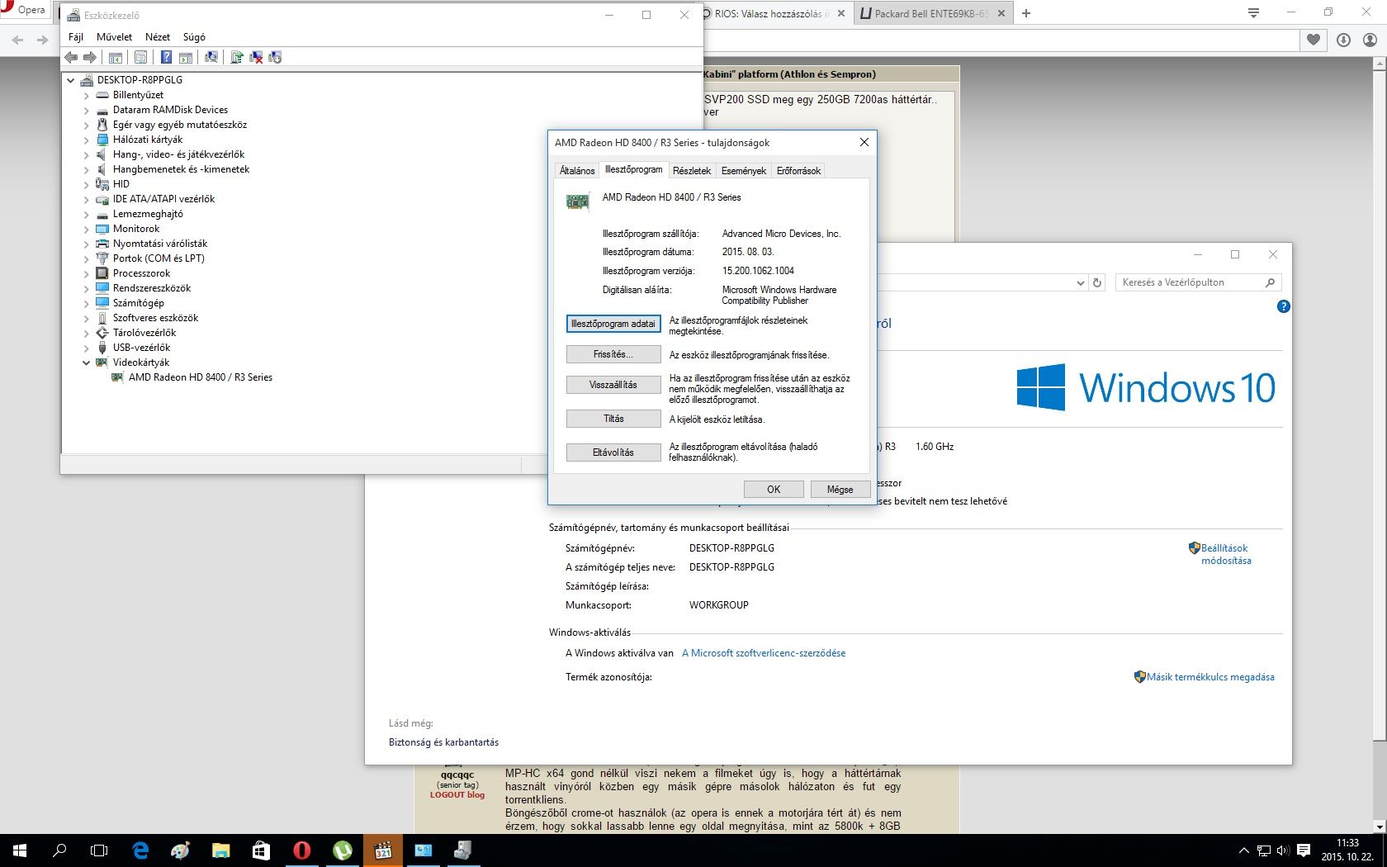Open the Művelet menu
The width and height of the screenshot is (1387, 867).
[114, 37]
